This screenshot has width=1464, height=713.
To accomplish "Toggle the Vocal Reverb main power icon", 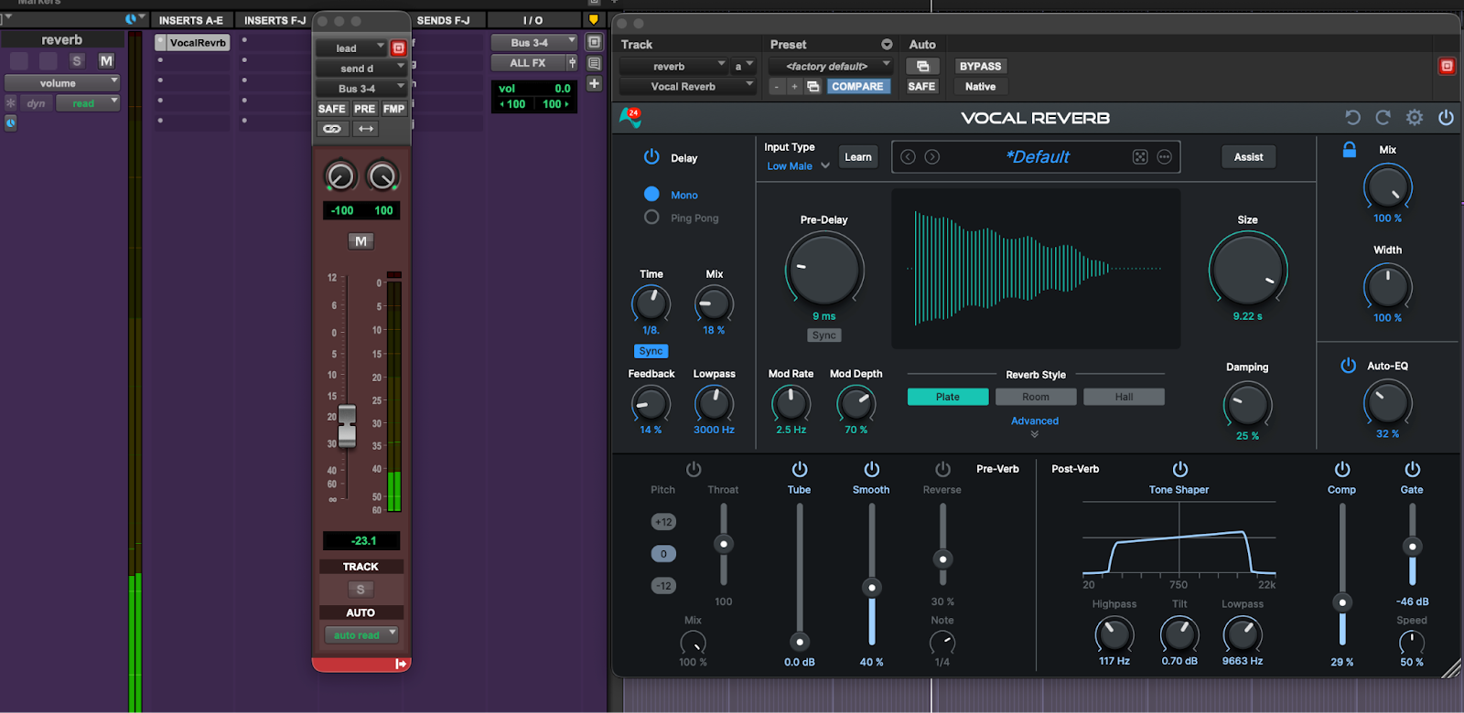I will click(x=1446, y=117).
